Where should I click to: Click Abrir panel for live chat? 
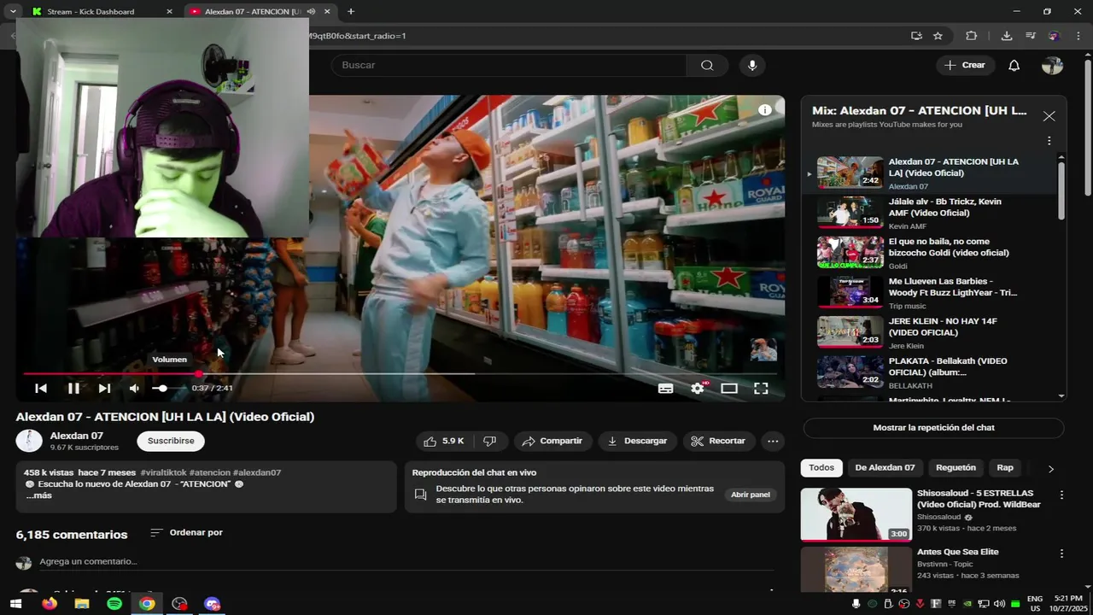click(751, 495)
